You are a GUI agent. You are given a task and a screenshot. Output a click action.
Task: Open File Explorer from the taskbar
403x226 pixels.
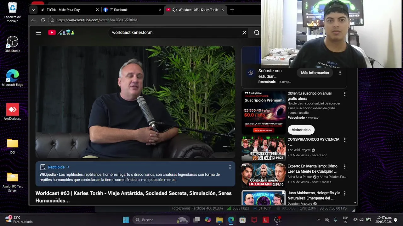pyautogui.click(x=219, y=220)
